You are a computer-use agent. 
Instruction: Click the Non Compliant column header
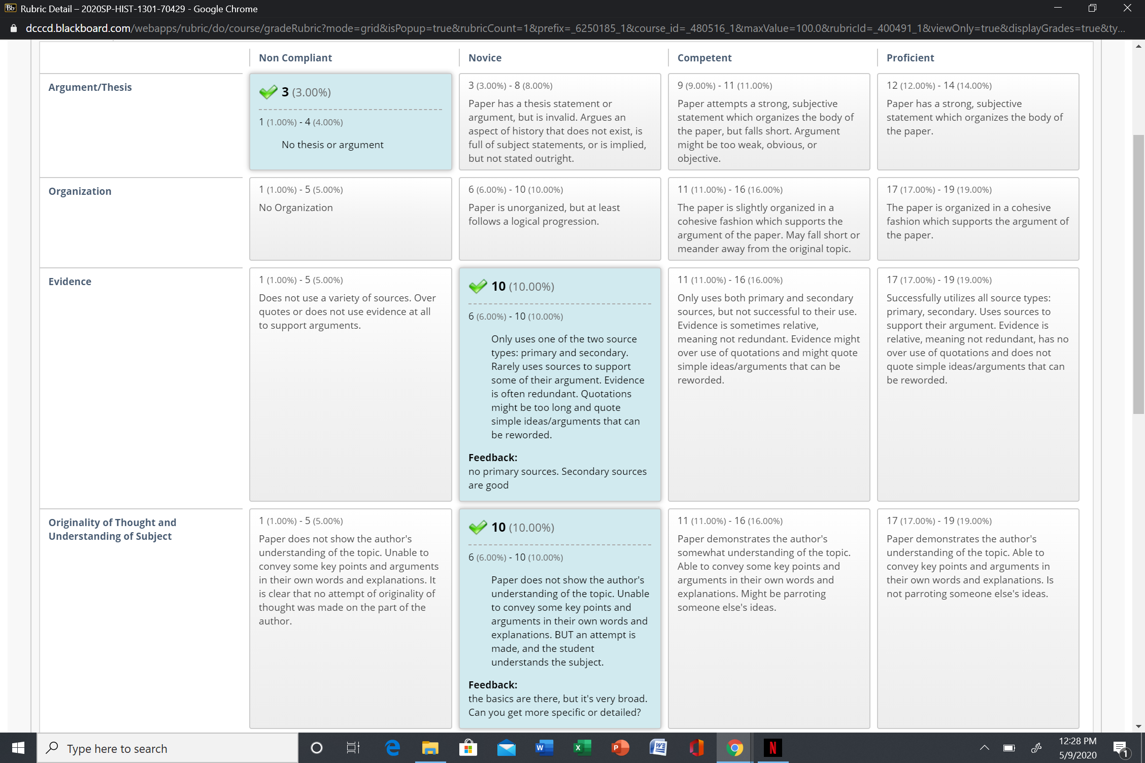click(295, 58)
